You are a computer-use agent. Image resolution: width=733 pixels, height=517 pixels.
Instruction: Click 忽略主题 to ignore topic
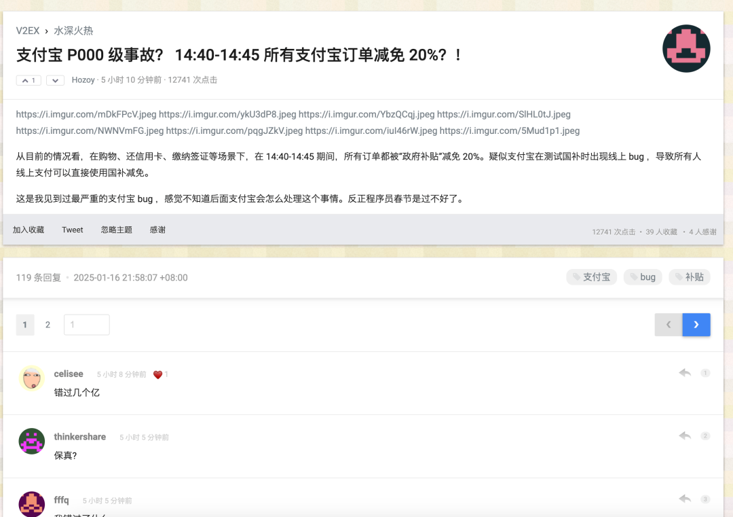pos(117,230)
